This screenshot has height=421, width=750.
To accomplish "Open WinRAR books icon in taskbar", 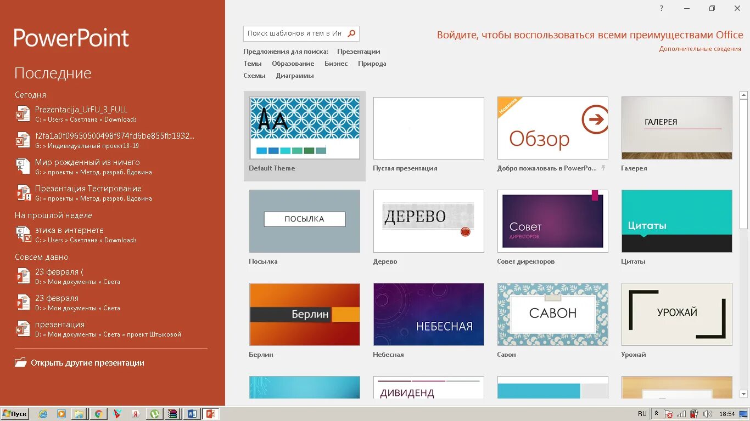I will point(173,414).
